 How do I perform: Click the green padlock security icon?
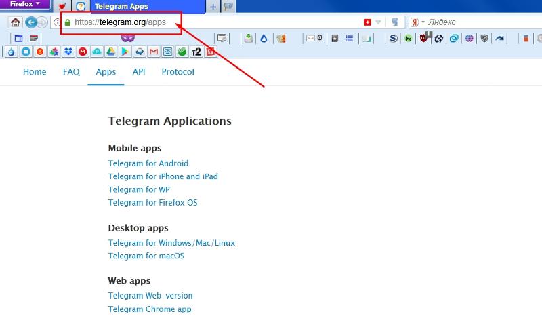click(68, 22)
